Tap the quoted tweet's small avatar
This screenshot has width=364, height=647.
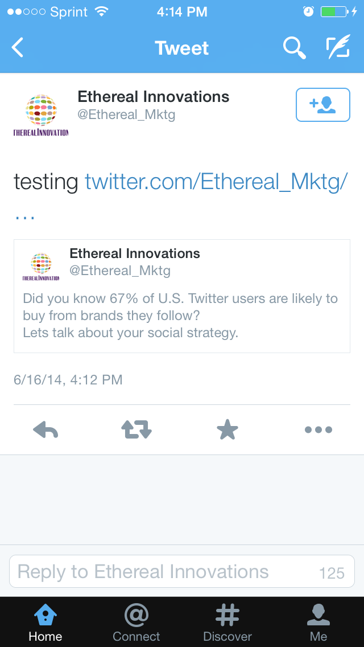coord(41,266)
